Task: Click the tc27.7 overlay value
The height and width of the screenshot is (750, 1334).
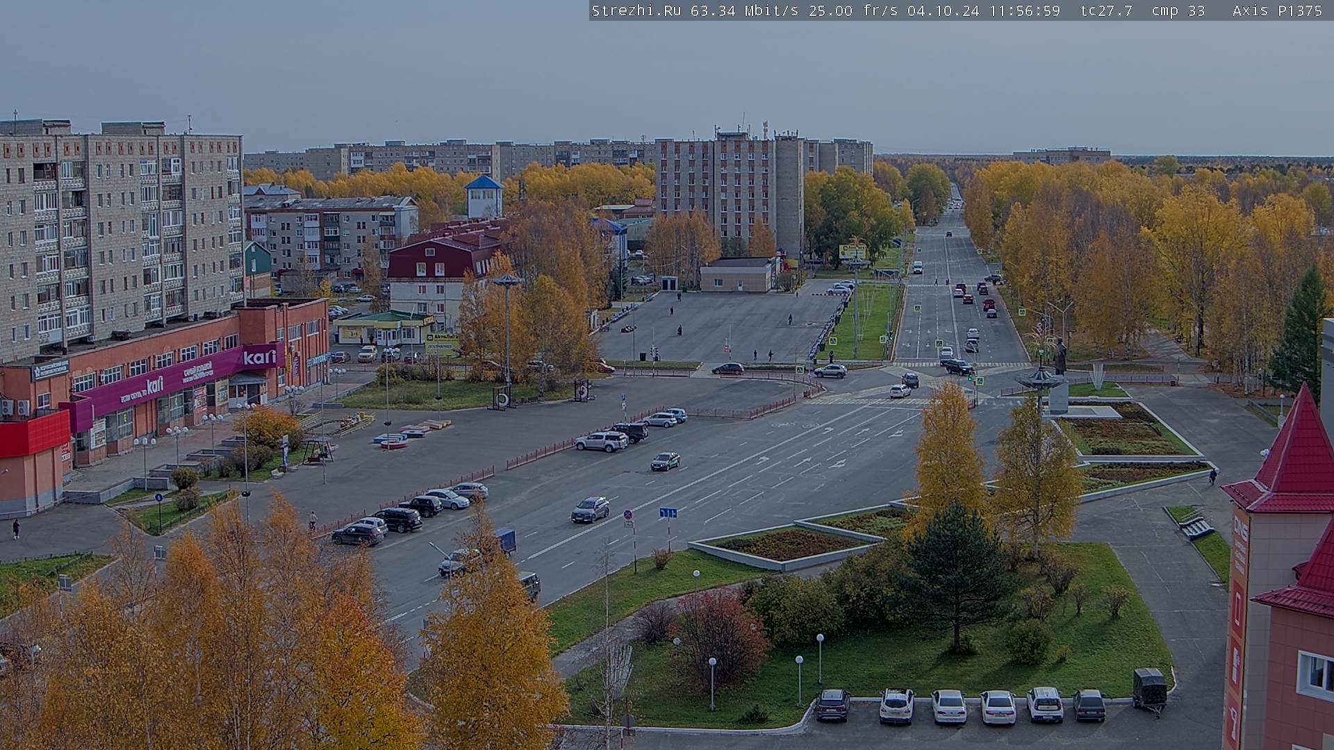Action: (x=1106, y=10)
